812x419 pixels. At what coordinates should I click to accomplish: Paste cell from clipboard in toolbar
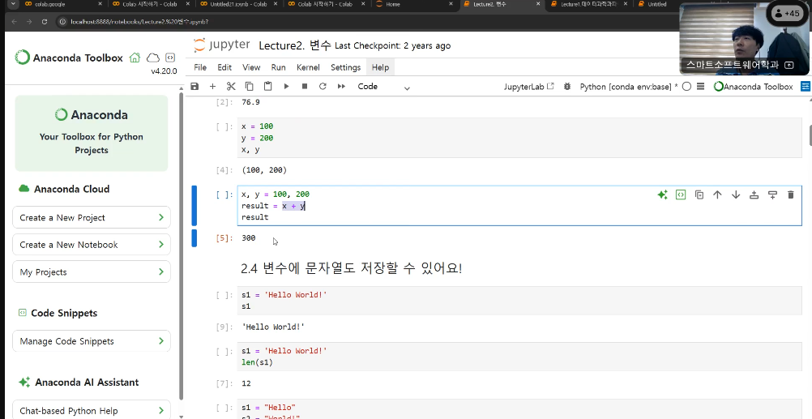[267, 87]
